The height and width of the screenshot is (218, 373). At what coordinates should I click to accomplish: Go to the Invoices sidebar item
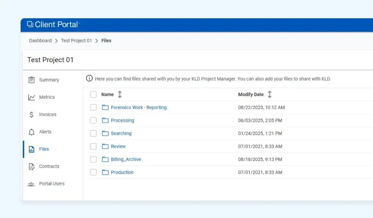pyautogui.click(x=48, y=115)
